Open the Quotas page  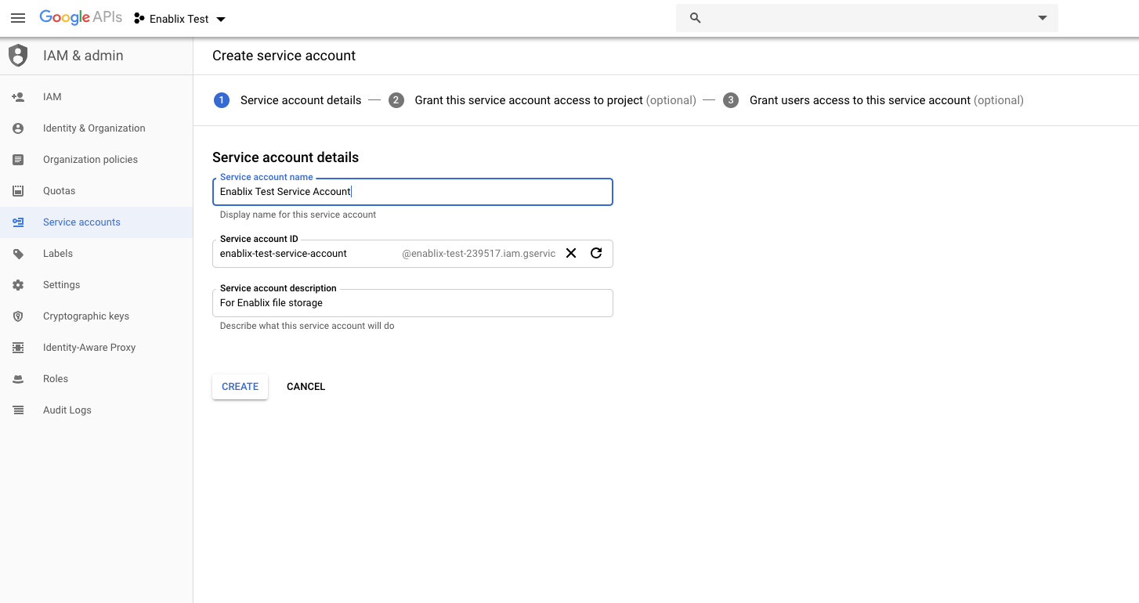[x=96, y=191]
